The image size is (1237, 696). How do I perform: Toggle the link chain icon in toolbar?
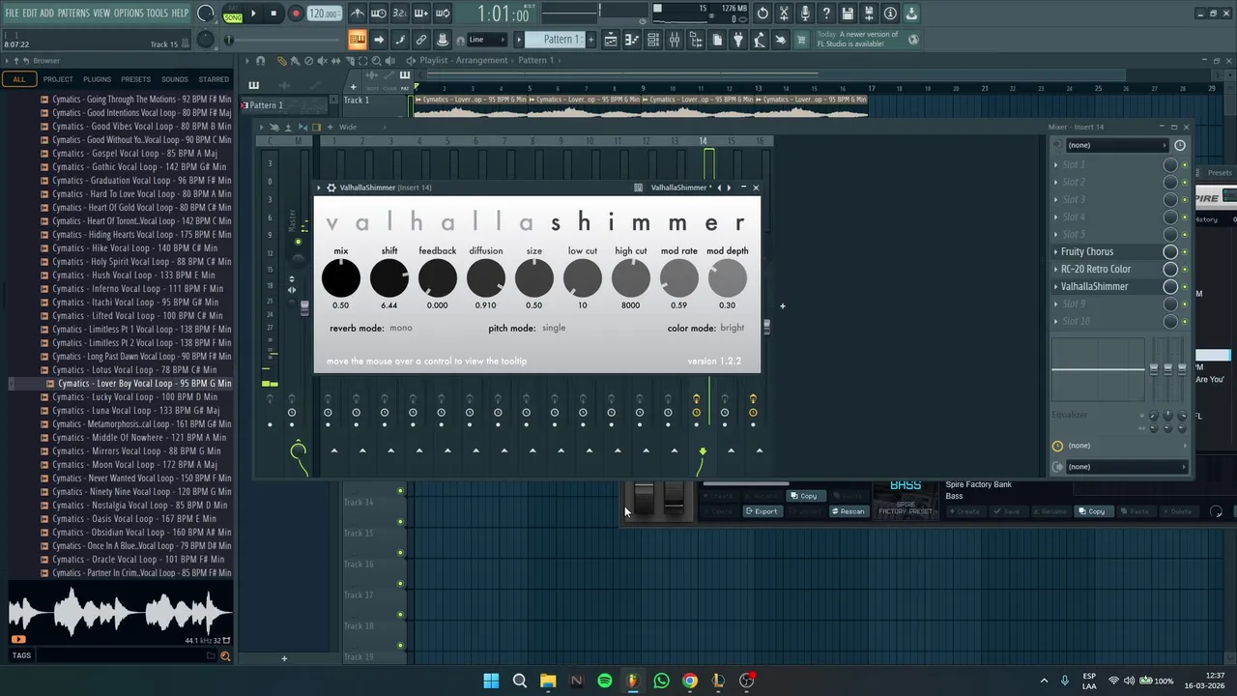(x=421, y=40)
